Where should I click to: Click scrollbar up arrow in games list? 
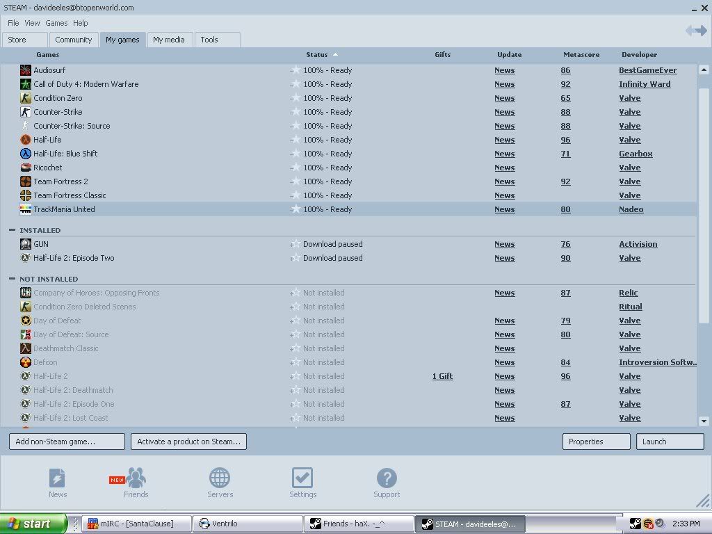pyautogui.click(x=704, y=70)
